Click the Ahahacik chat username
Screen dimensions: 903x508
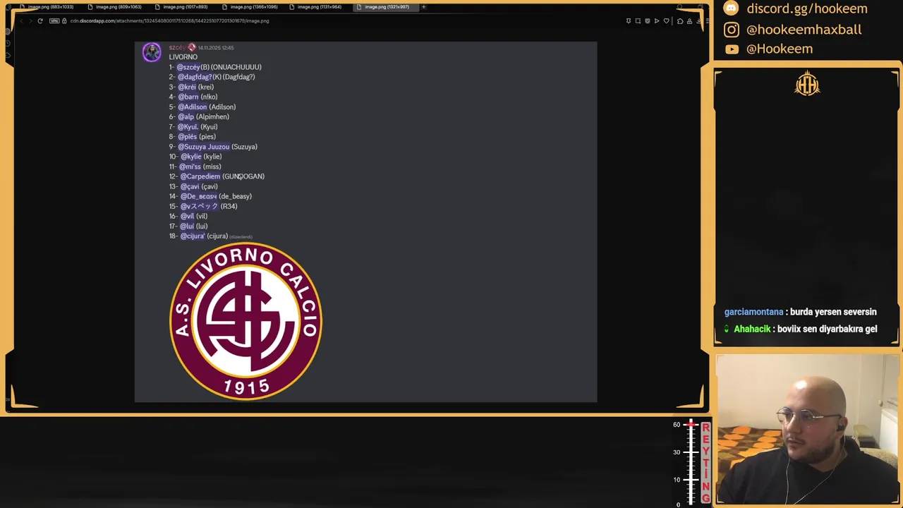coord(752,329)
